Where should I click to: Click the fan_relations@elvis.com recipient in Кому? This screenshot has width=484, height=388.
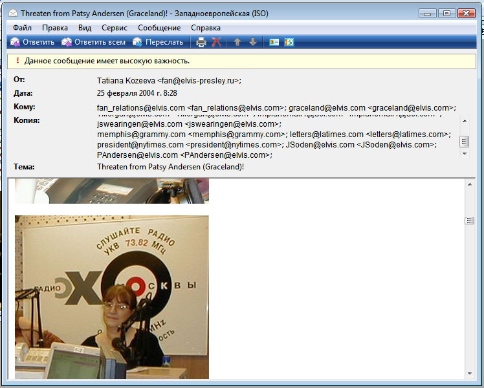(192, 108)
